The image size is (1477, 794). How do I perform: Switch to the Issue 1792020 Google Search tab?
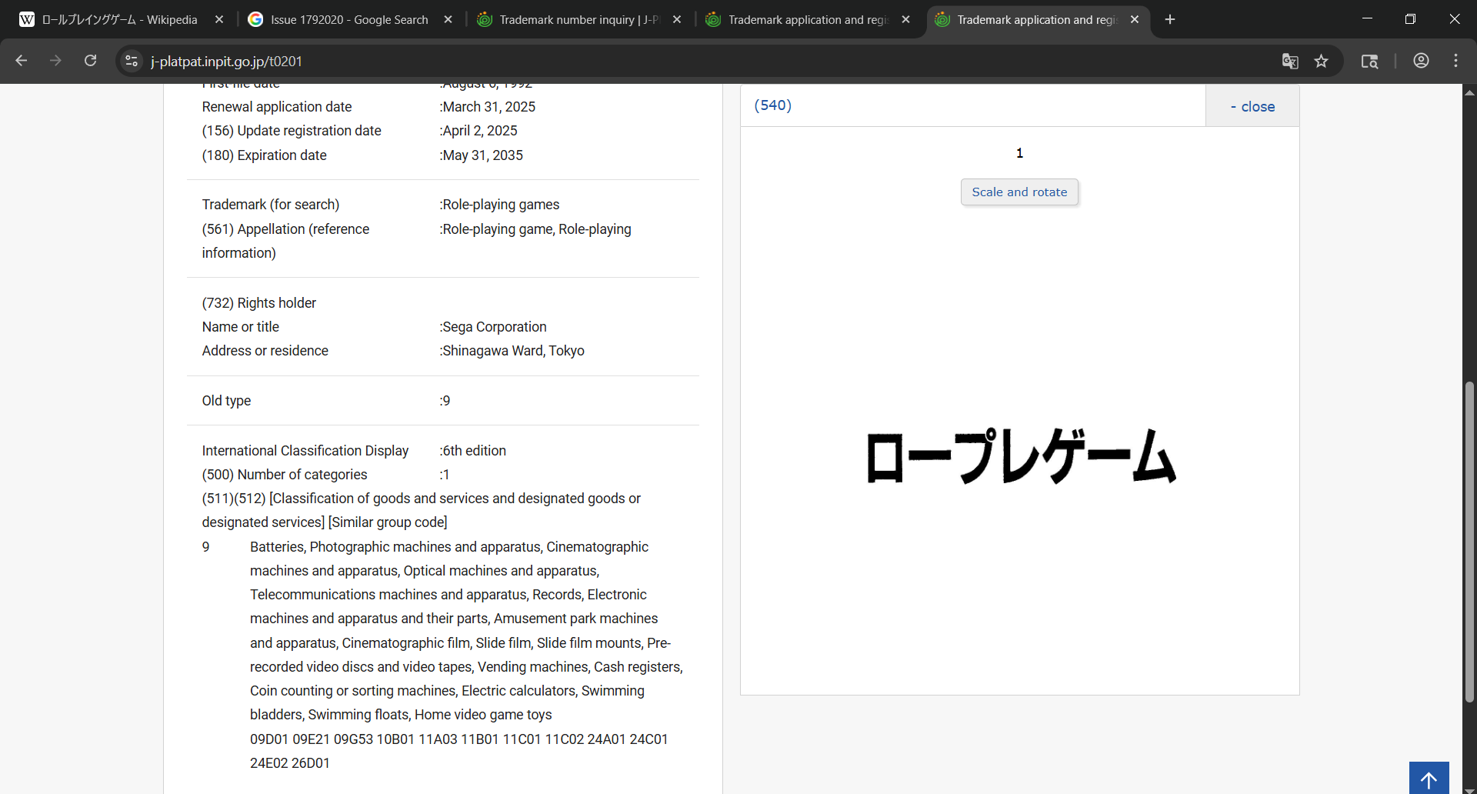pos(350,19)
